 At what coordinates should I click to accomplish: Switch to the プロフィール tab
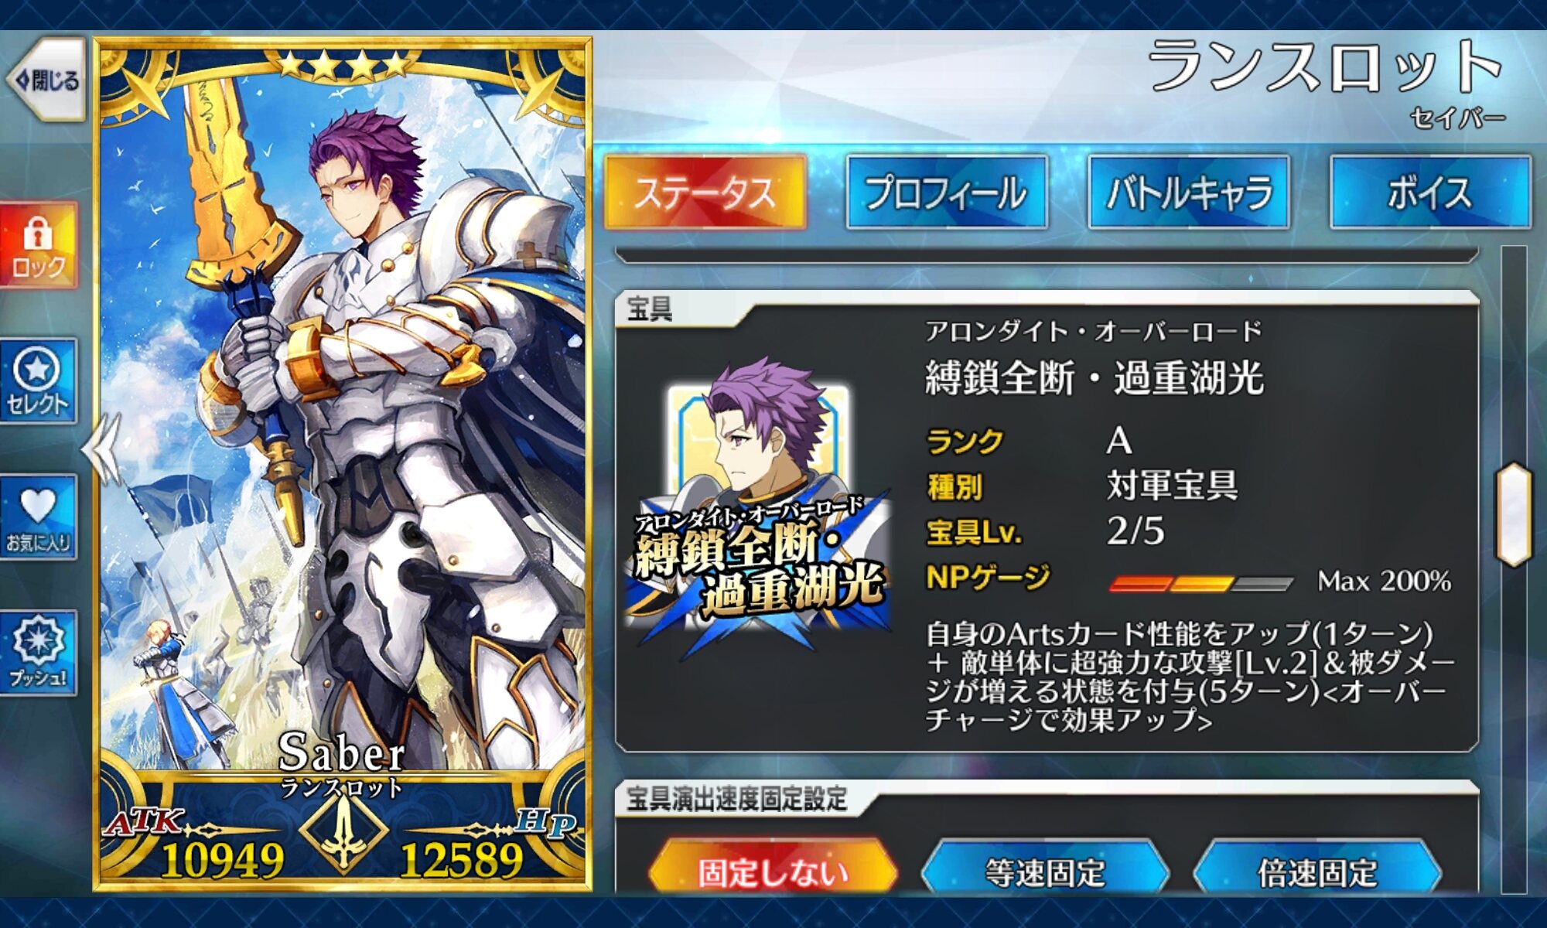[x=947, y=192]
